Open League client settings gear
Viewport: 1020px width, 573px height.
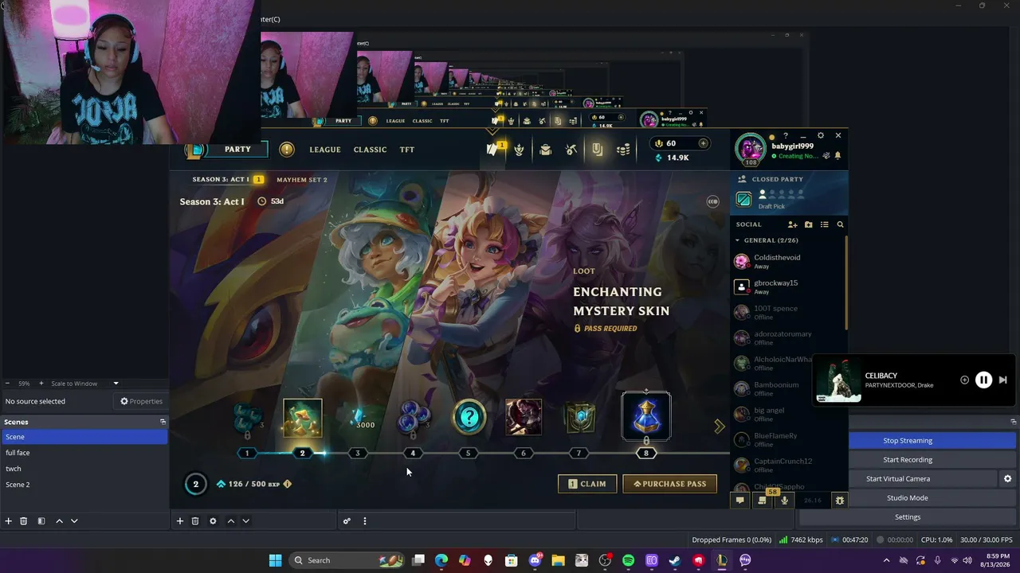[x=821, y=135]
